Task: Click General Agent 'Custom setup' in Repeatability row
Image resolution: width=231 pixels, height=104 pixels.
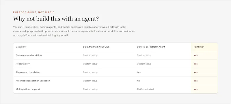Action: point(144,64)
